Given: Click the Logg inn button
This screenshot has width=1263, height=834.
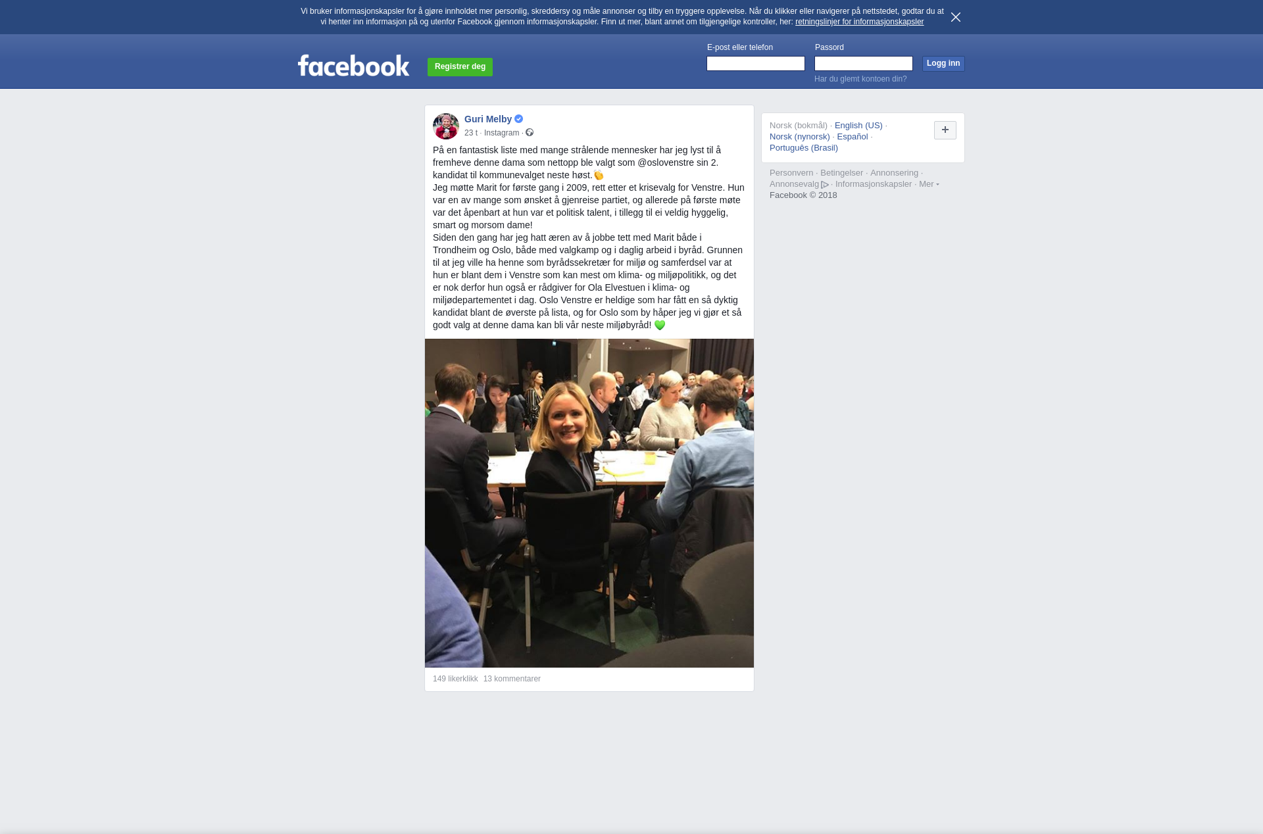Looking at the screenshot, I should pos(943,64).
